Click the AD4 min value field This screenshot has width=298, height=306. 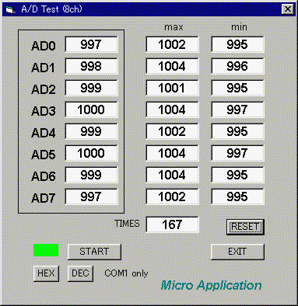[237, 131]
